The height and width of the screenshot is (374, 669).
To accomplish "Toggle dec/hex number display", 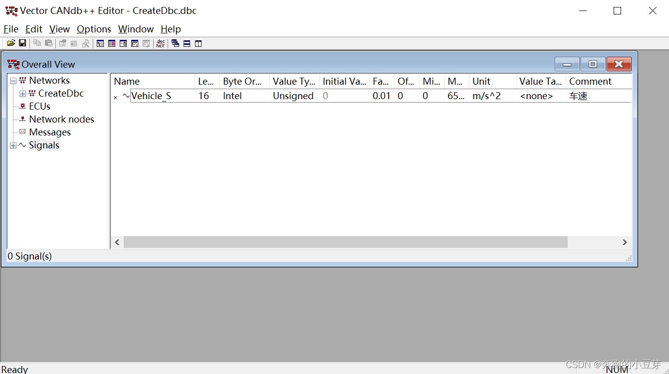I will [160, 43].
